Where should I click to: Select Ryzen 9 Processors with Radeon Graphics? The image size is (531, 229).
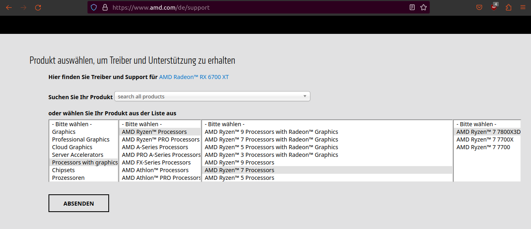tap(327, 132)
